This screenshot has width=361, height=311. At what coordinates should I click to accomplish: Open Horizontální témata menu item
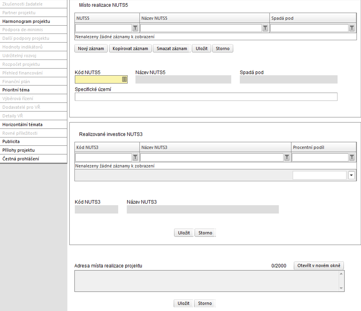(33, 125)
